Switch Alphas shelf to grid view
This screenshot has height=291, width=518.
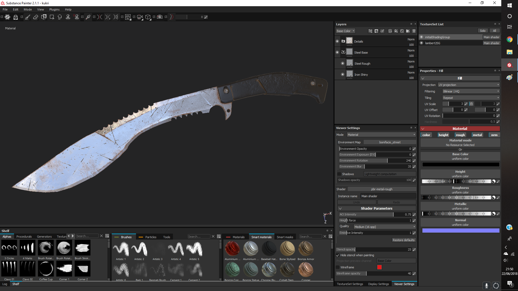tap(107, 236)
